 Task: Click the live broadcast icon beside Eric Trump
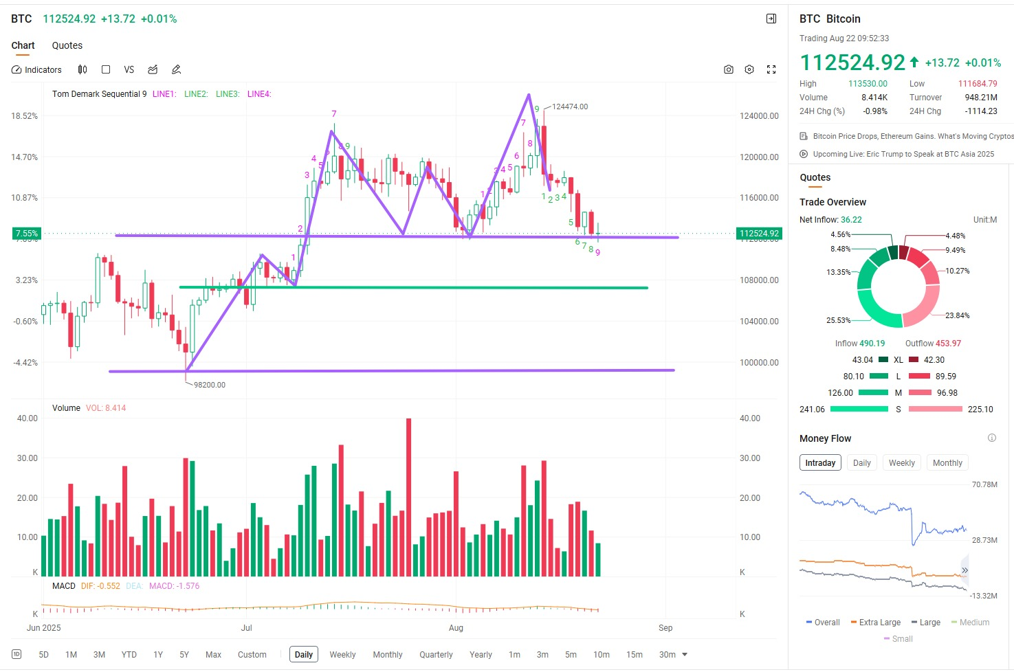(x=804, y=154)
